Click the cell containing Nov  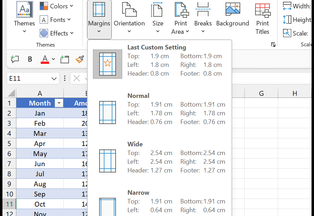(40, 213)
